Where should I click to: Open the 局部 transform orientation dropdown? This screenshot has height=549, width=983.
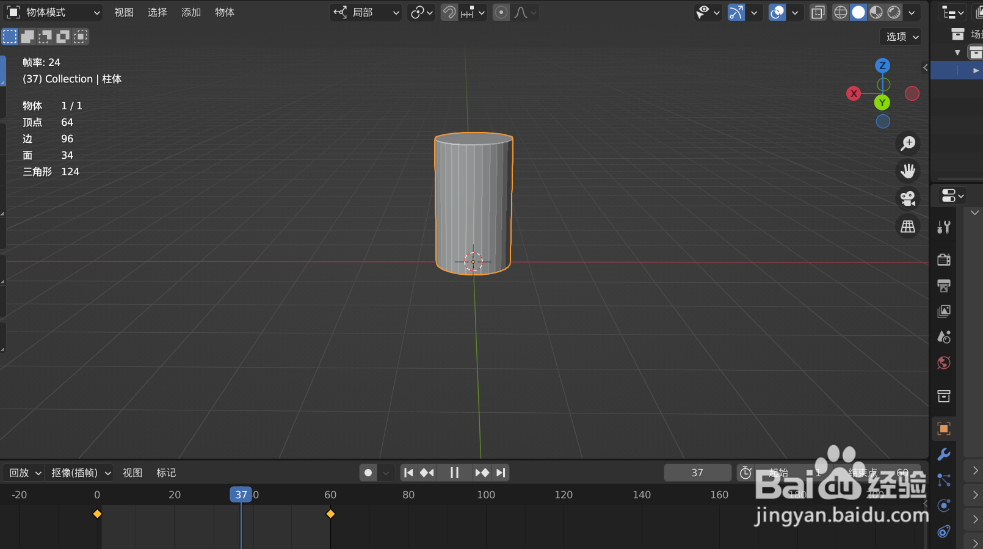[366, 12]
